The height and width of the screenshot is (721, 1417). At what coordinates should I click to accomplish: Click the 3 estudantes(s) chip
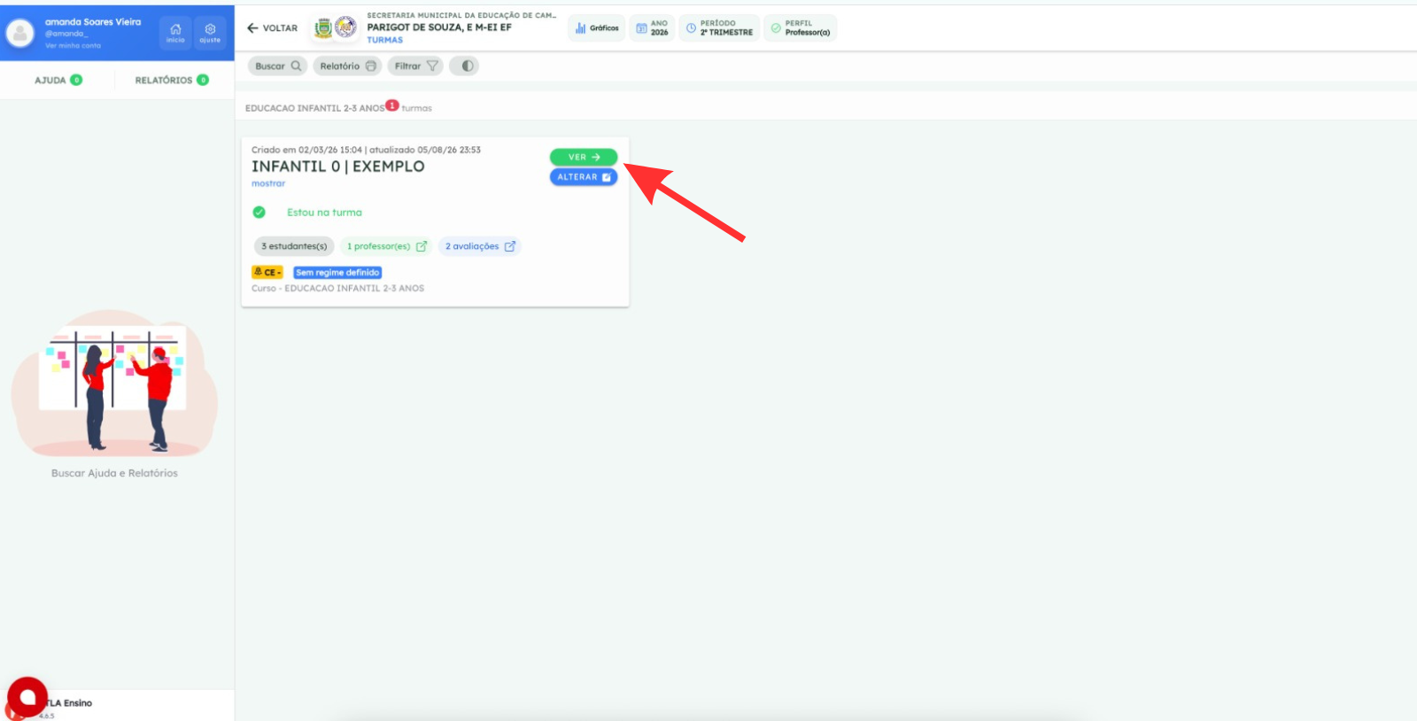(x=294, y=246)
